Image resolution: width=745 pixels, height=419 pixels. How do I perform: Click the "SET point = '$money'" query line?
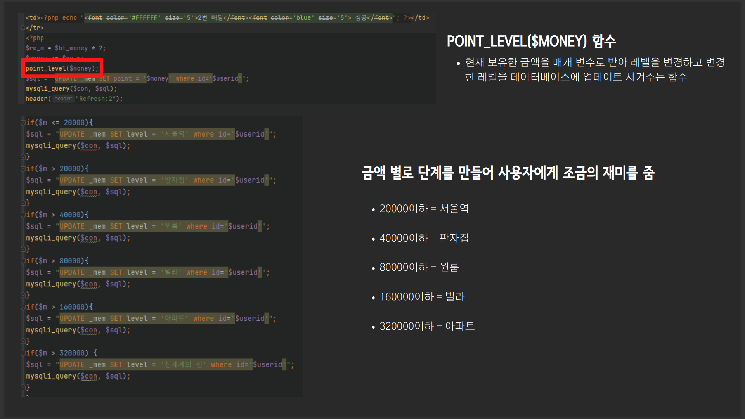click(x=137, y=78)
